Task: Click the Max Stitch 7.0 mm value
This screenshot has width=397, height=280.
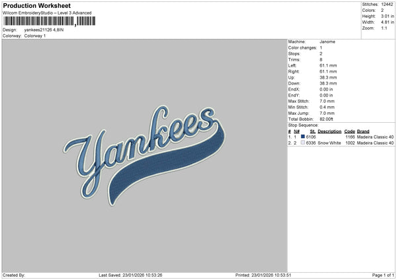Action: 327,101
